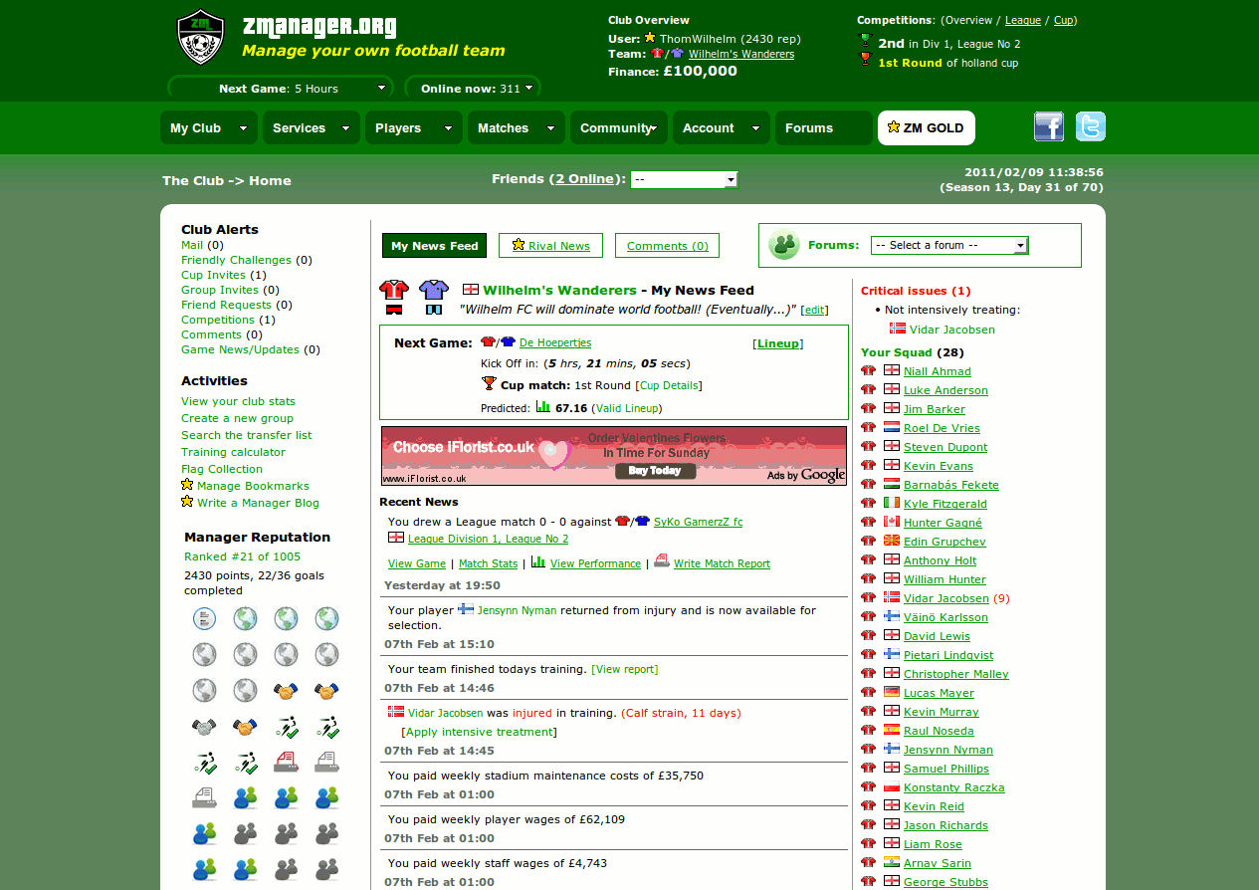
Task: Click Ranked #21 of 1005 text
Action: coord(242,556)
